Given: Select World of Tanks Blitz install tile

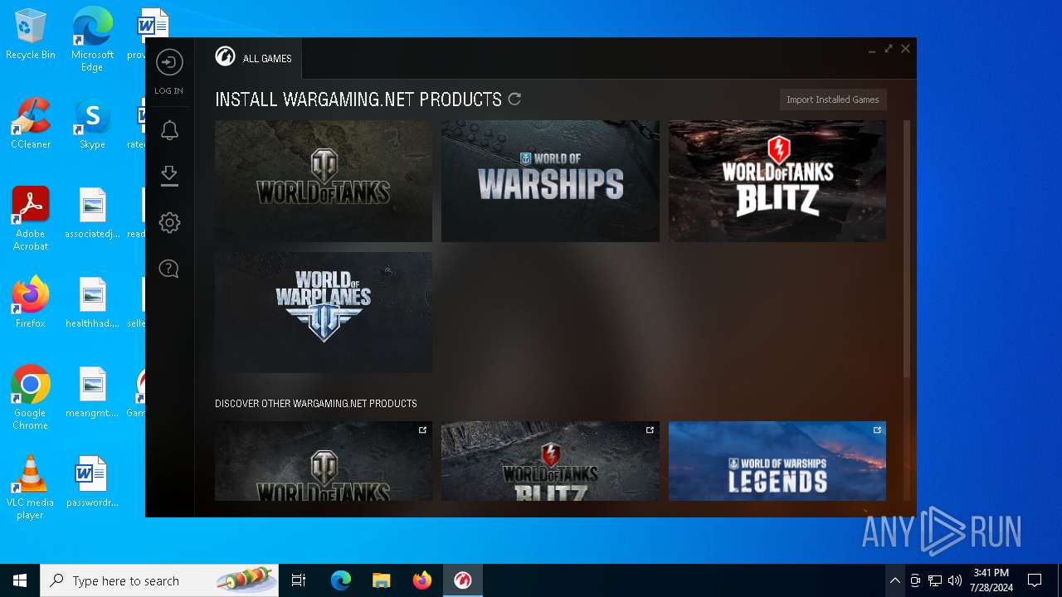Looking at the screenshot, I should 777,181.
